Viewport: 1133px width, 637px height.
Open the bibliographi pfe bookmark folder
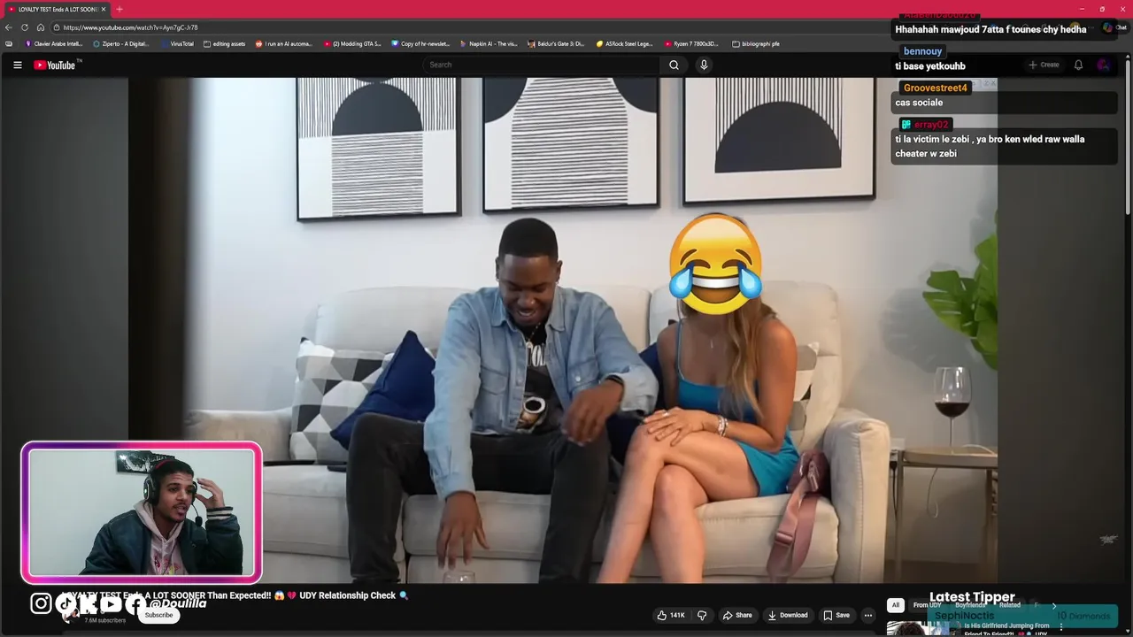tap(756, 43)
